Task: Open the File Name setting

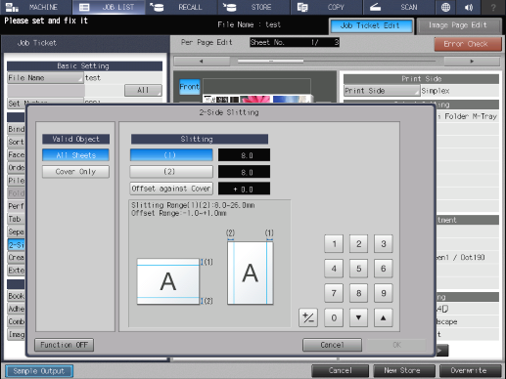Action: [x=45, y=78]
